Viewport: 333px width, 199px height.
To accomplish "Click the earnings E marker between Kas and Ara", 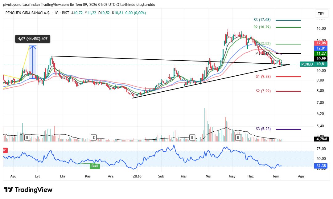I will 93,137.
